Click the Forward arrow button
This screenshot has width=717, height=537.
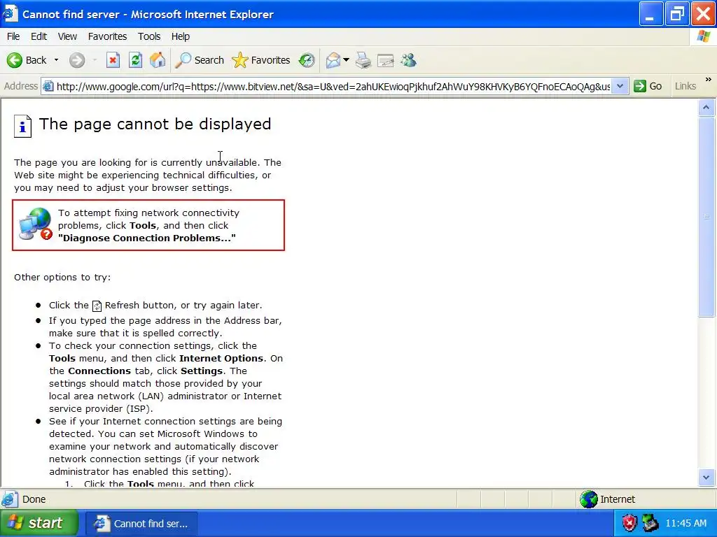(x=77, y=60)
